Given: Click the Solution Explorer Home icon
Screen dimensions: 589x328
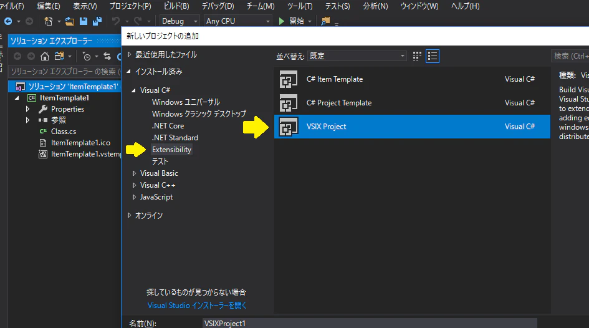Looking at the screenshot, I should click(x=45, y=56).
